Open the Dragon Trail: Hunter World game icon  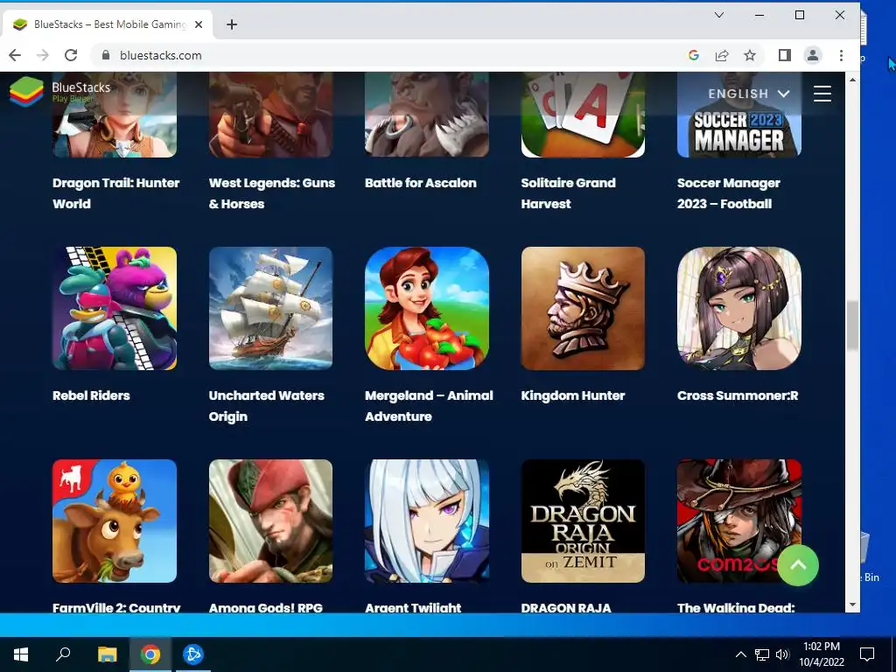pyautogui.click(x=115, y=115)
